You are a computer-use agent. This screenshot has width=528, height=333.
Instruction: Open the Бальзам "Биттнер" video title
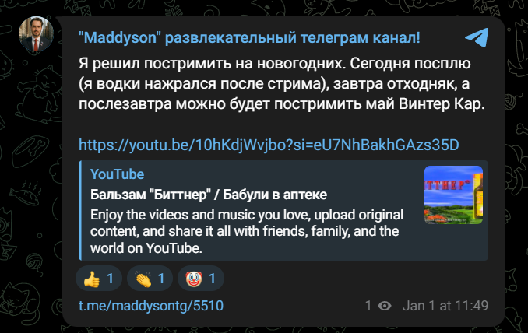[x=209, y=195]
